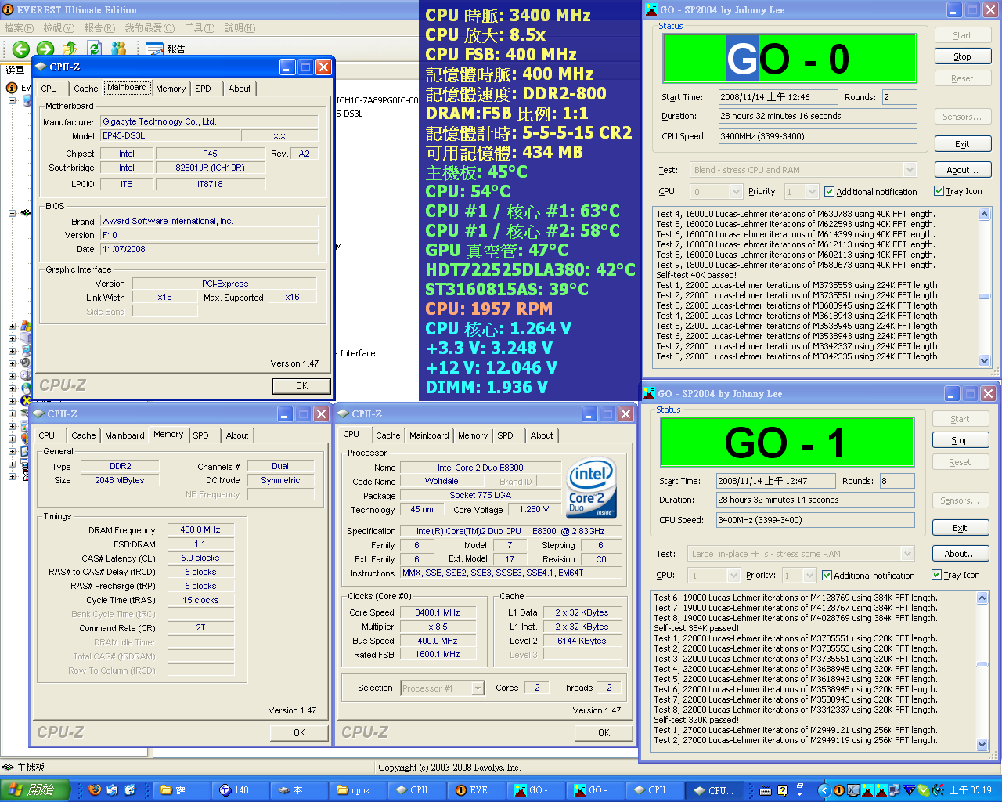Click the EVEREST Ultimate Edition title bar icon

(x=8, y=10)
